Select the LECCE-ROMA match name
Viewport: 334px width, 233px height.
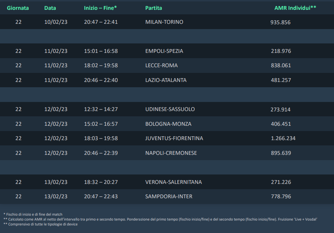point(162,65)
